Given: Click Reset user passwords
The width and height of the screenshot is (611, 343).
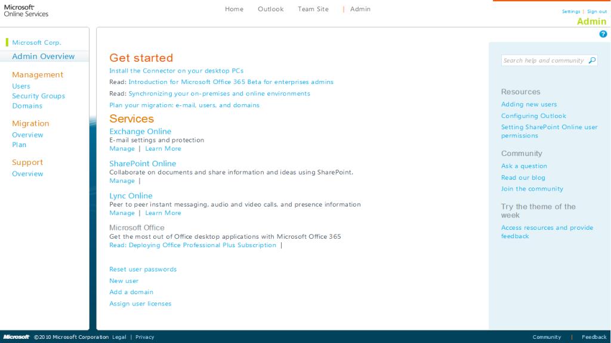Looking at the screenshot, I should (143, 269).
